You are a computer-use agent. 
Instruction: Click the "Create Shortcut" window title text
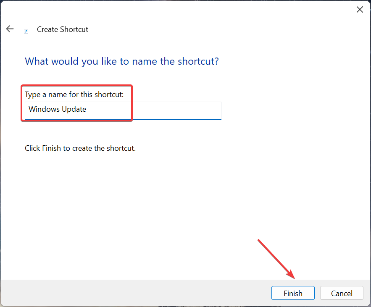click(63, 29)
